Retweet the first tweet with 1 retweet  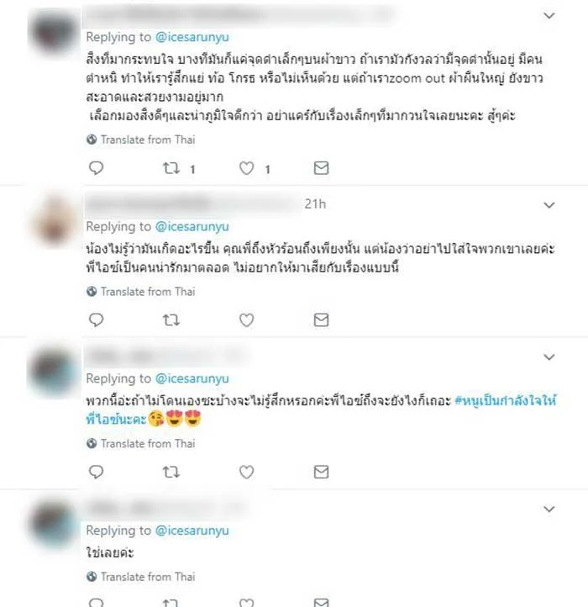171,168
